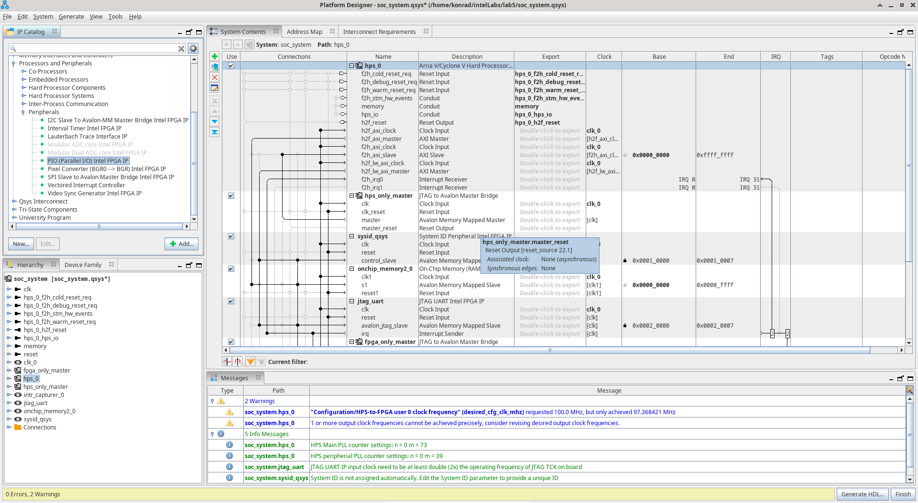
Task: Click the green plus add component icon
Action: pos(215,56)
